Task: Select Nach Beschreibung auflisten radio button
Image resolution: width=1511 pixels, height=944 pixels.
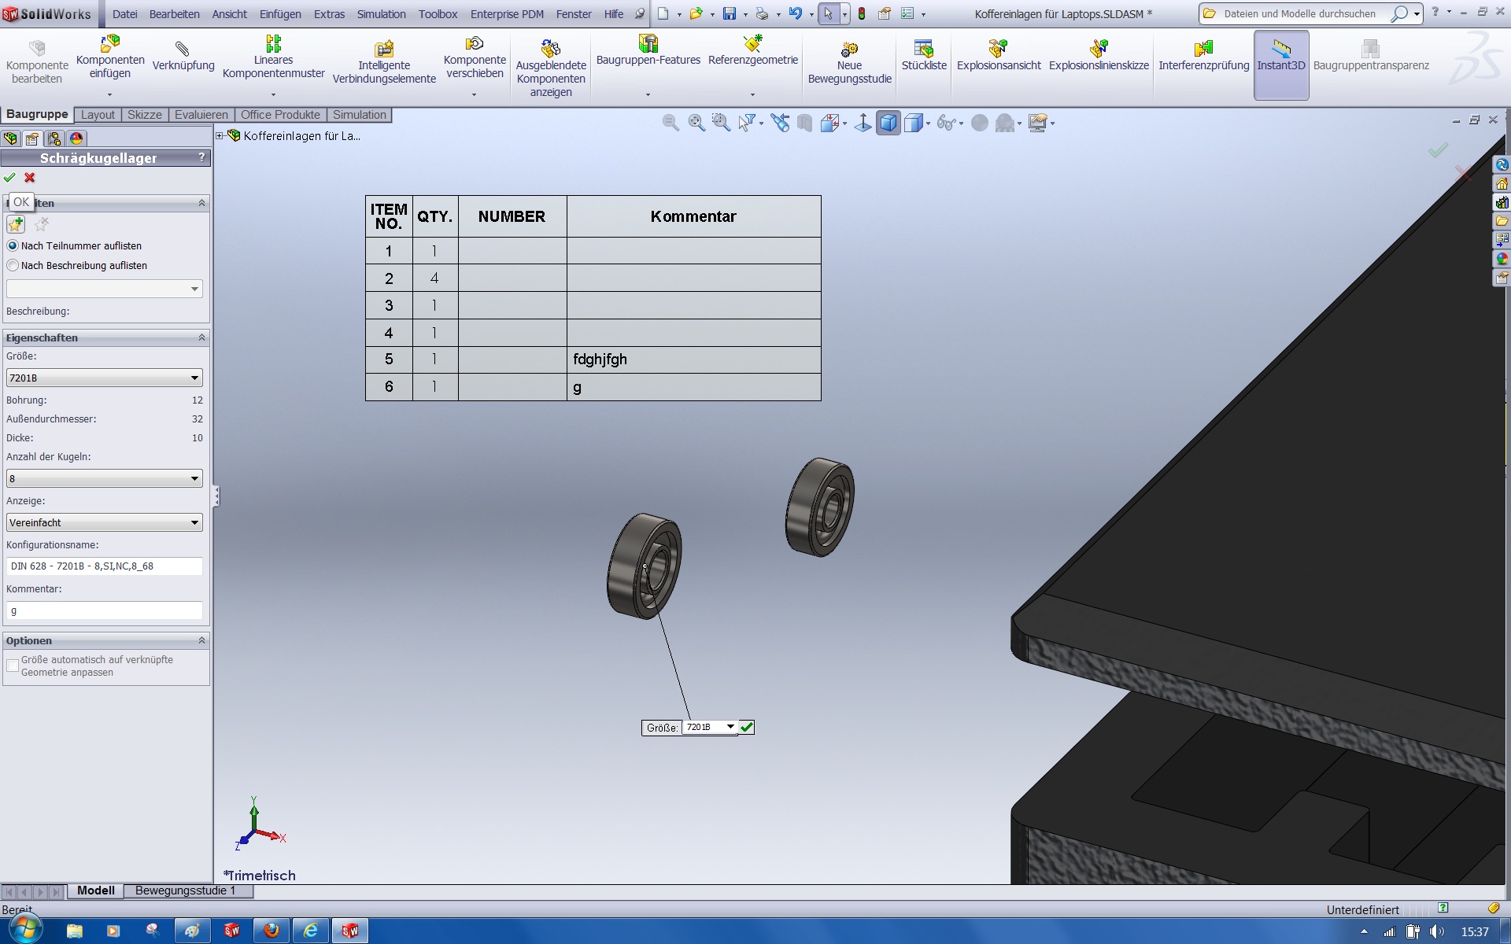Action: pos(13,266)
